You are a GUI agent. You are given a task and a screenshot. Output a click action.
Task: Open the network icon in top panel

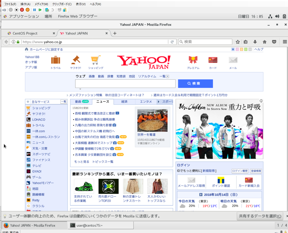[270, 16]
